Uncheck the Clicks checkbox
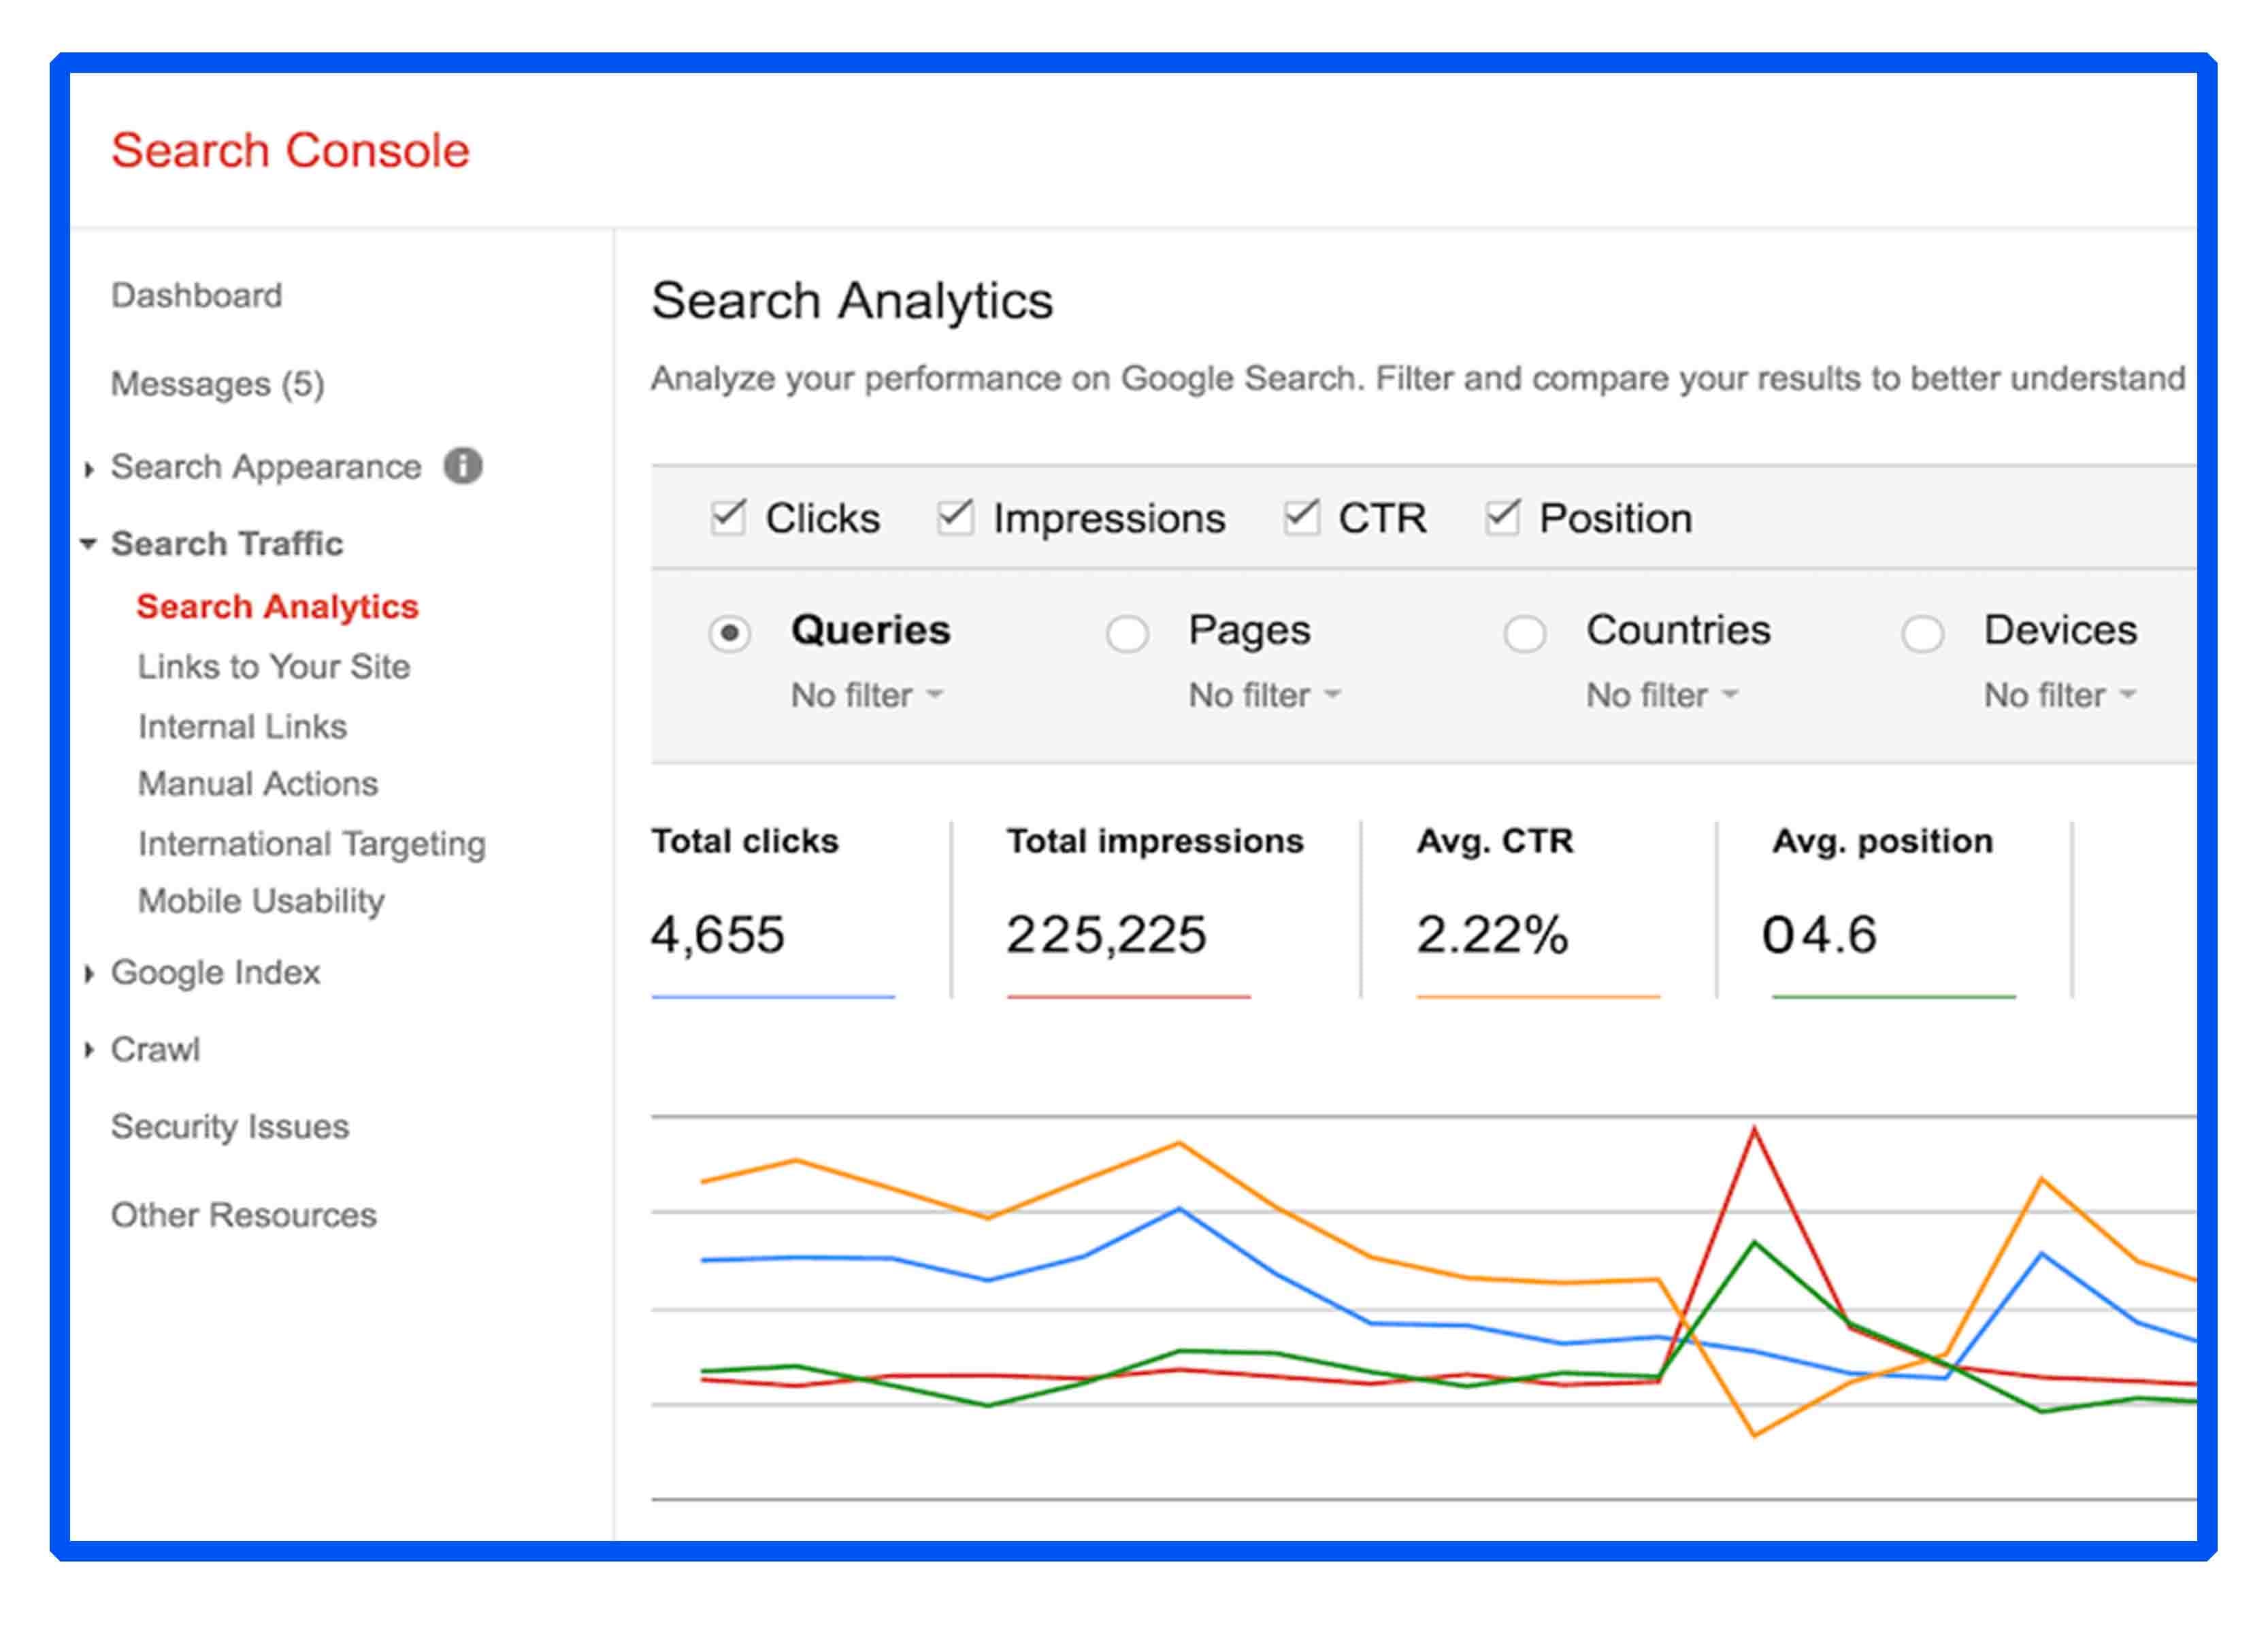Image resolution: width=2268 pixels, height=1650 pixels. [728, 518]
